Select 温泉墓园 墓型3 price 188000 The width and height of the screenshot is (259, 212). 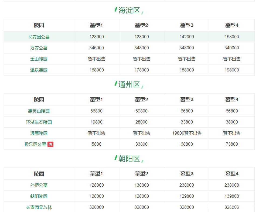coord(187,70)
